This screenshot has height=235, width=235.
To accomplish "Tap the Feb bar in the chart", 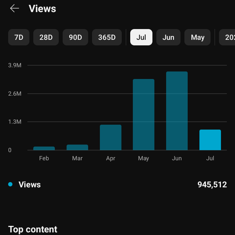I will click(44, 148).
